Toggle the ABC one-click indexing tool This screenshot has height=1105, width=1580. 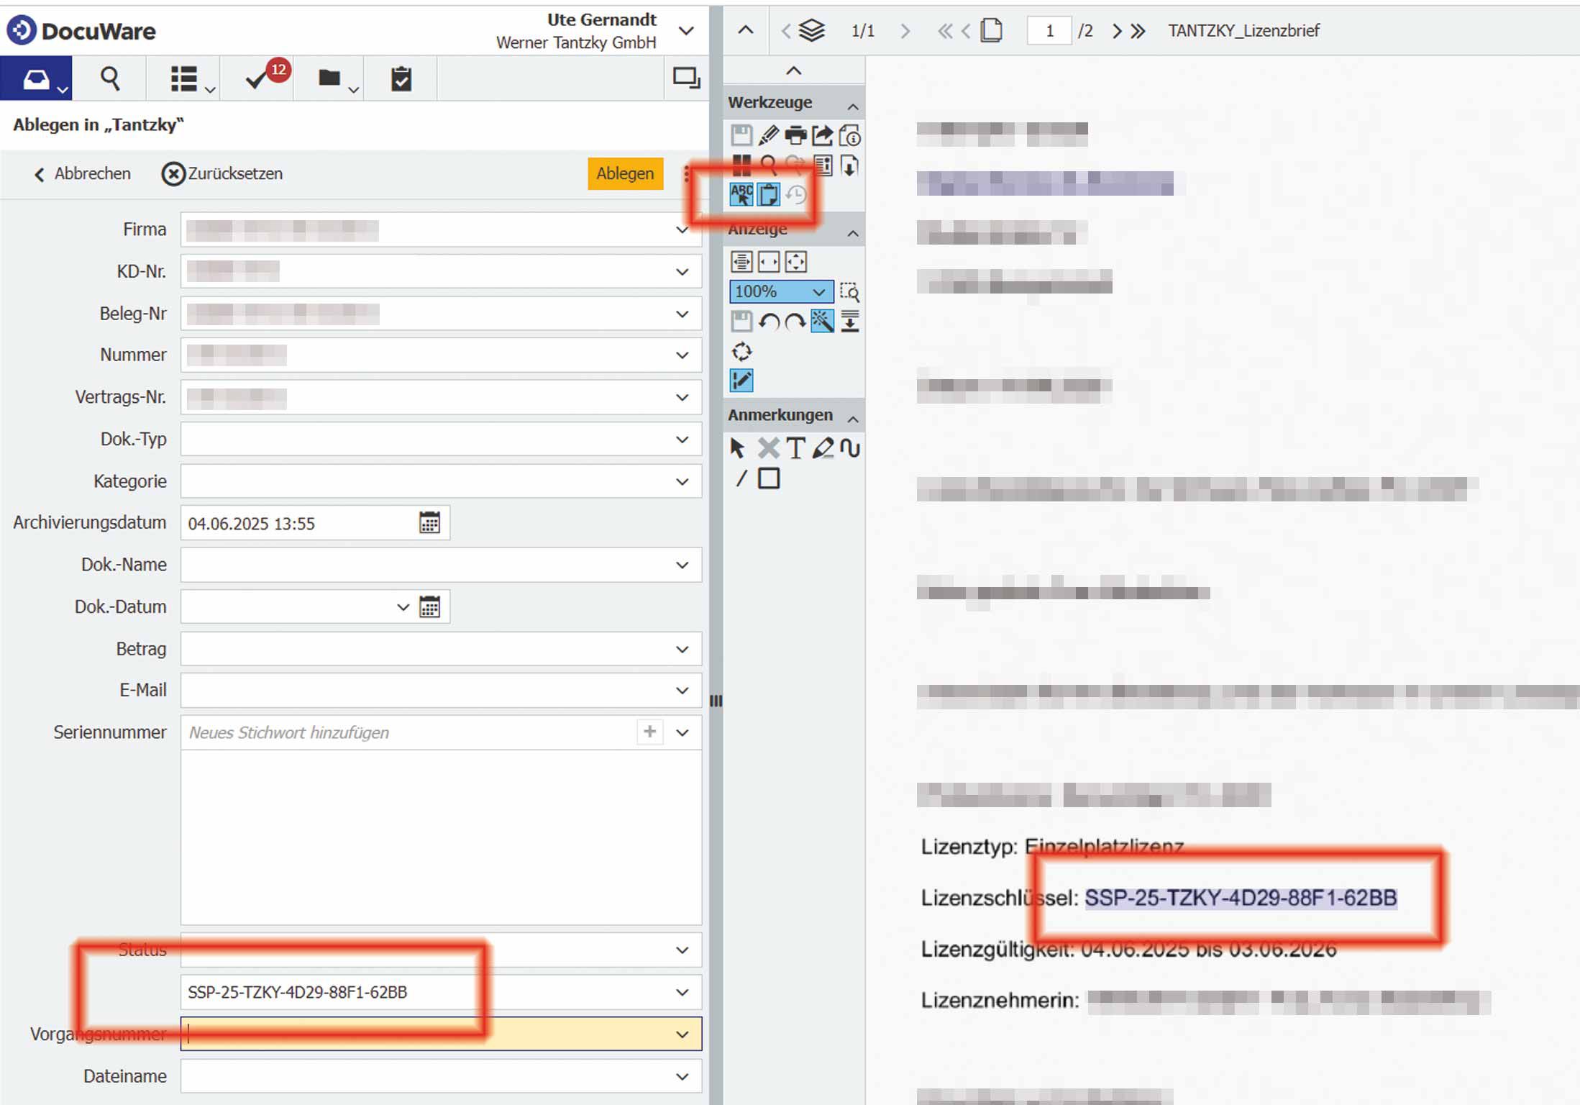coord(741,195)
